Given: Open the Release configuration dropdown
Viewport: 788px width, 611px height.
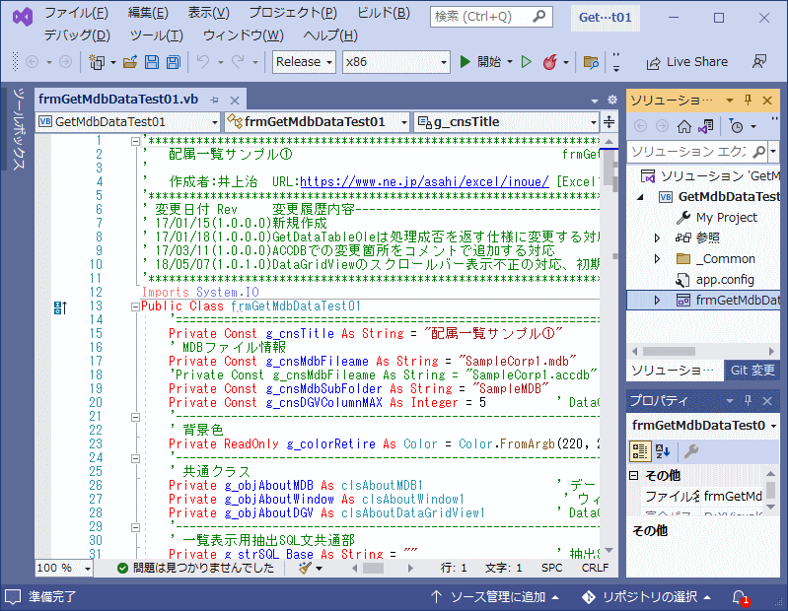Looking at the screenshot, I should [304, 61].
